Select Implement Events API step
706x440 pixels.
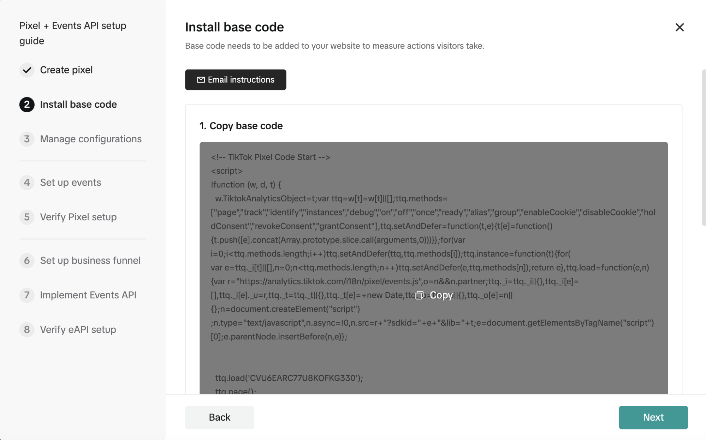[88, 295]
